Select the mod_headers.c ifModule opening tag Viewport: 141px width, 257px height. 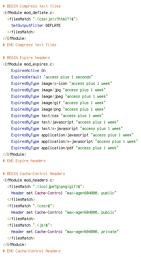click(29, 180)
